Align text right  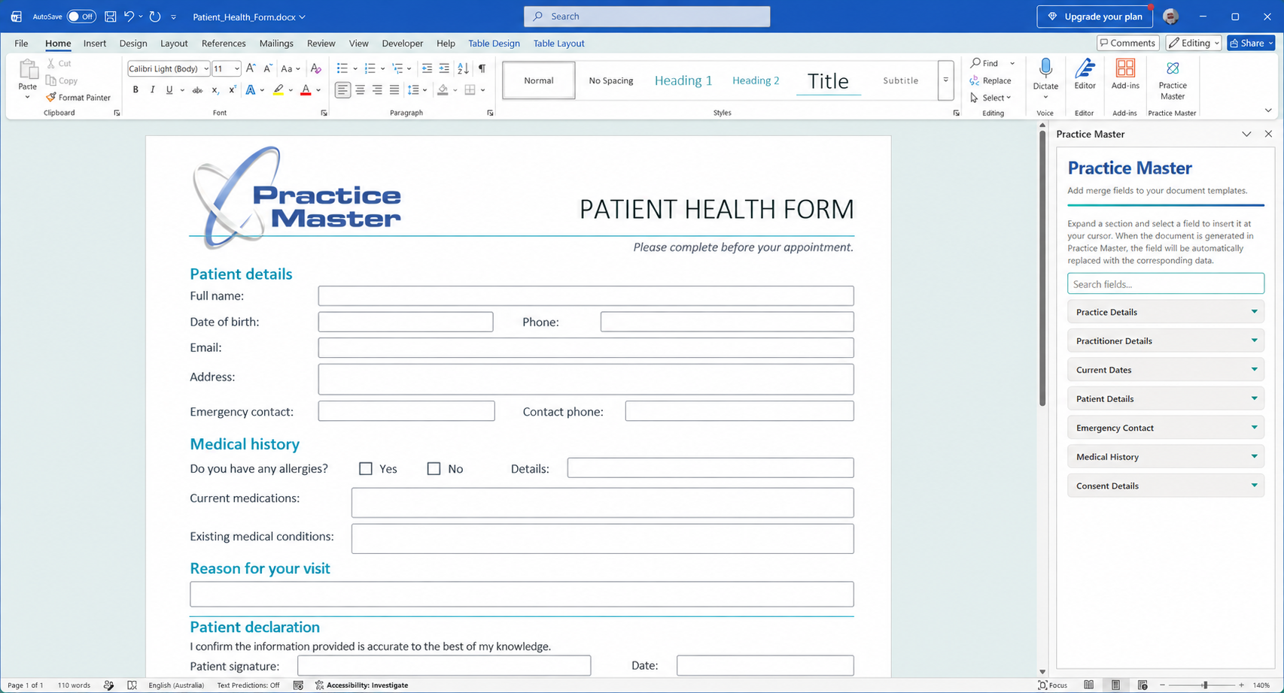(x=377, y=90)
